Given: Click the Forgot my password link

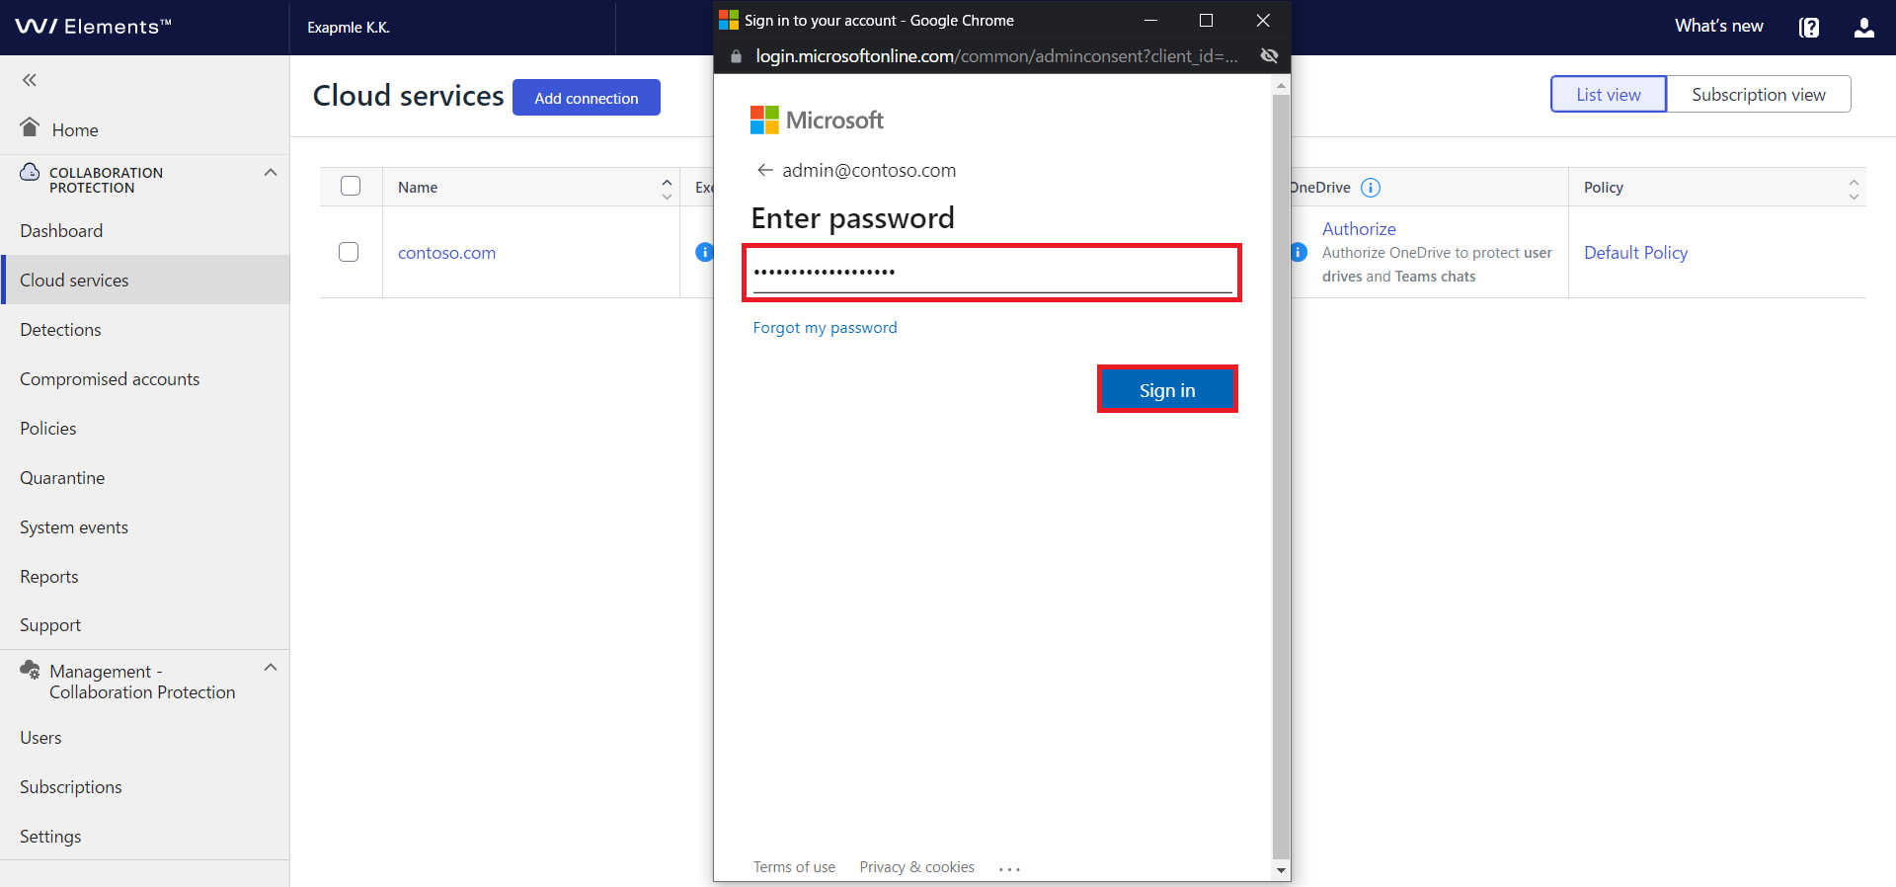Looking at the screenshot, I should pyautogui.click(x=825, y=327).
